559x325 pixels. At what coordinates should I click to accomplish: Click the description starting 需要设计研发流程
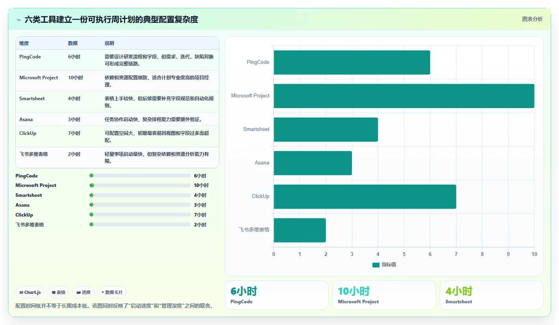[159, 60]
